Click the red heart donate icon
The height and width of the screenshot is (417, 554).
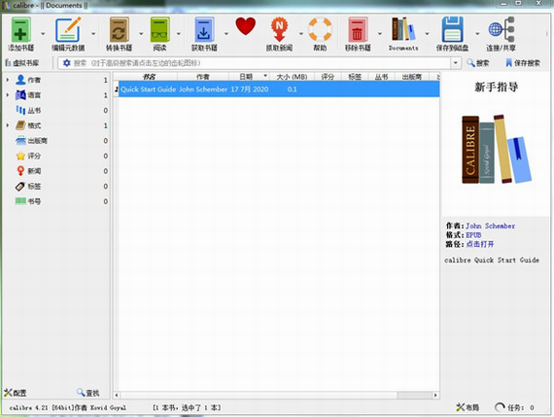click(246, 26)
